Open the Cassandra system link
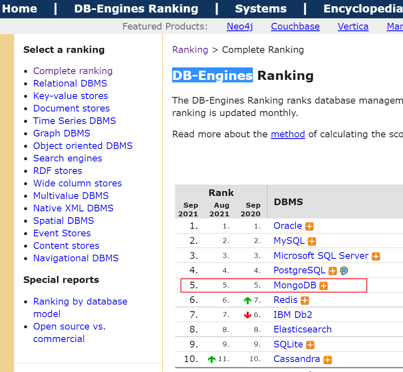The height and width of the screenshot is (372, 403). point(297,359)
